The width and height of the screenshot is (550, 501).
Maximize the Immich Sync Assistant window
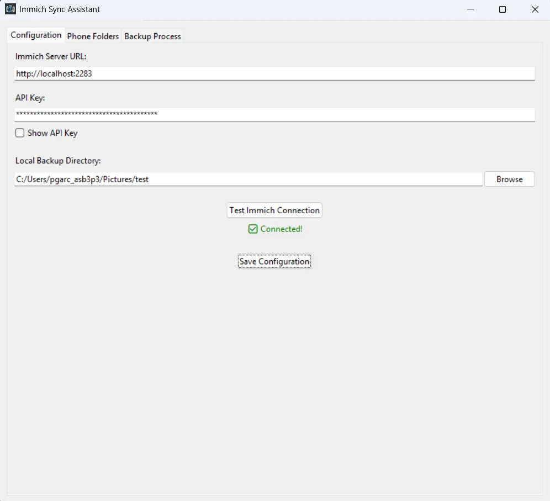coord(503,9)
